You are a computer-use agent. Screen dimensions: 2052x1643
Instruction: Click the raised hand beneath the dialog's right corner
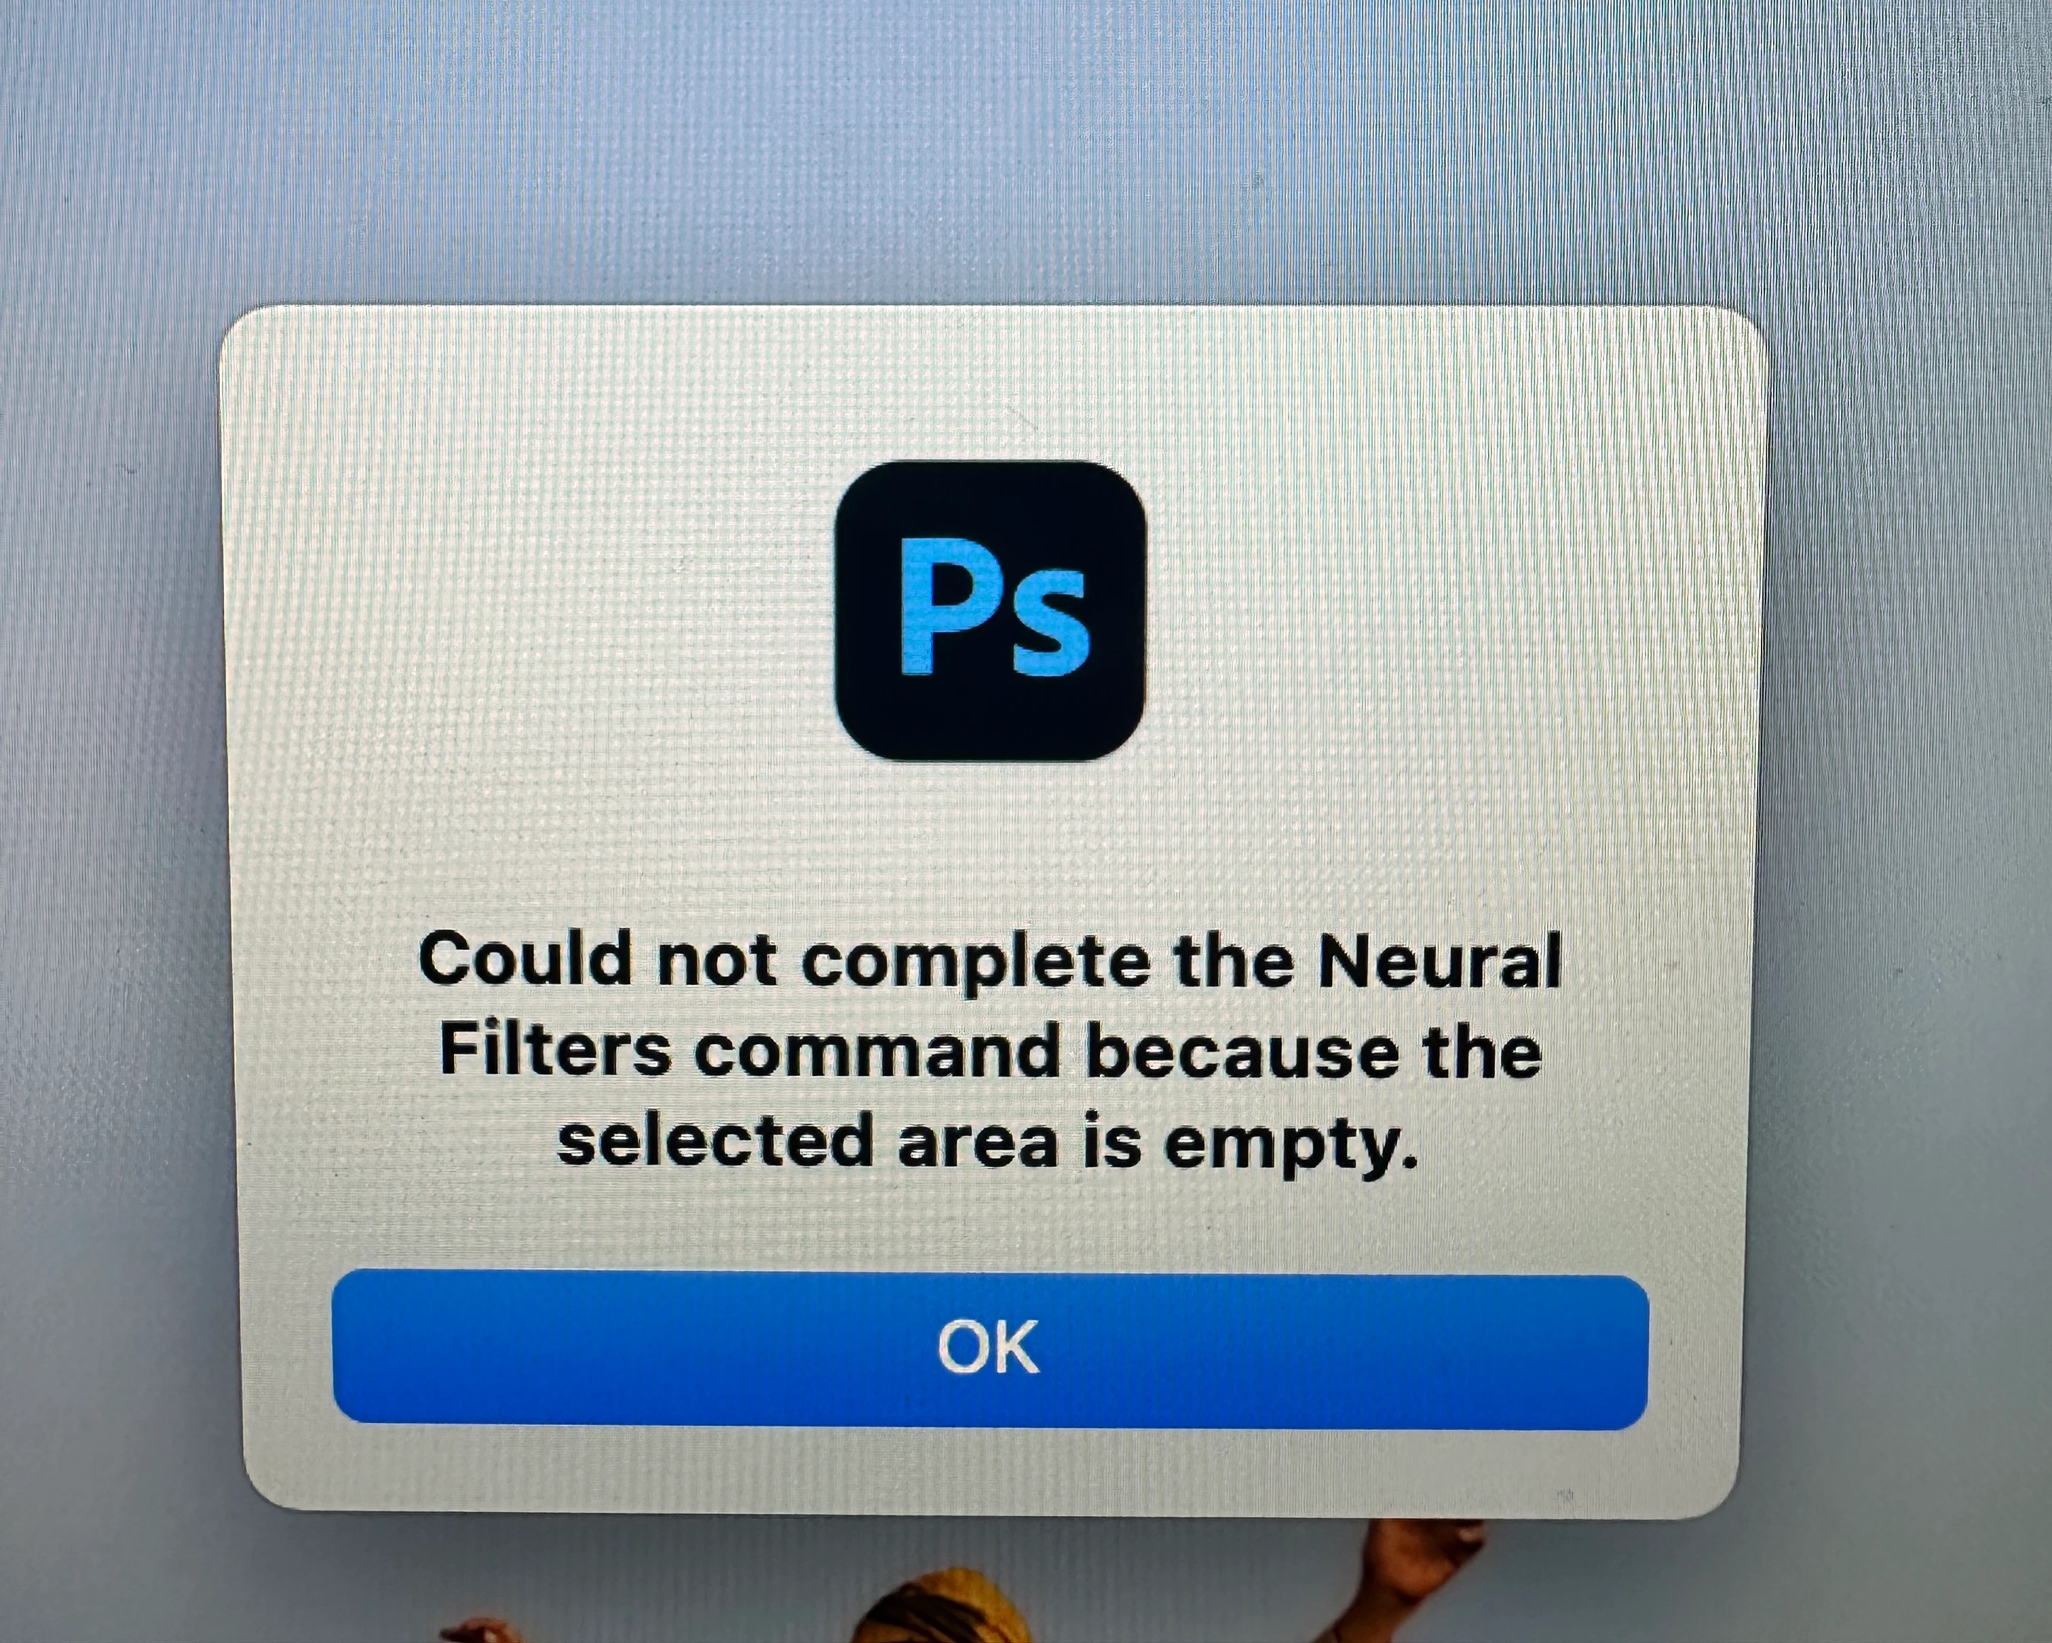click(x=1418, y=1565)
